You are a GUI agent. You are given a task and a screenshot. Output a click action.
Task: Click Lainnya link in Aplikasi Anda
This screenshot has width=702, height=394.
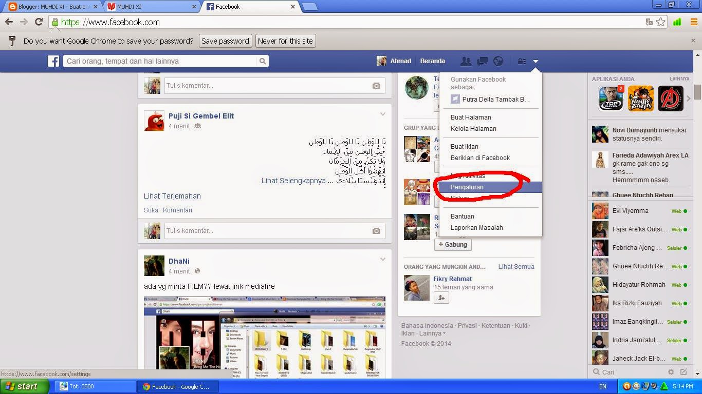679,78
